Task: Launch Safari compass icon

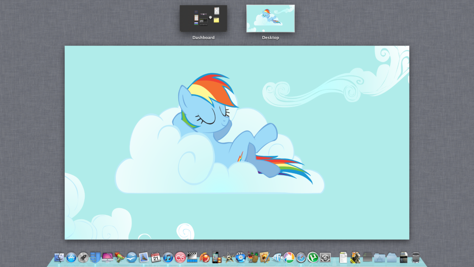Action: (x=301, y=258)
